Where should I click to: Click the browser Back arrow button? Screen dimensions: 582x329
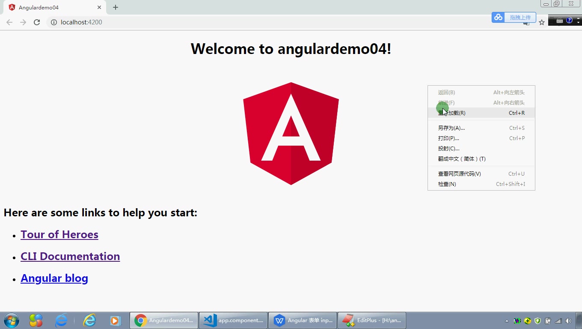[x=9, y=22]
